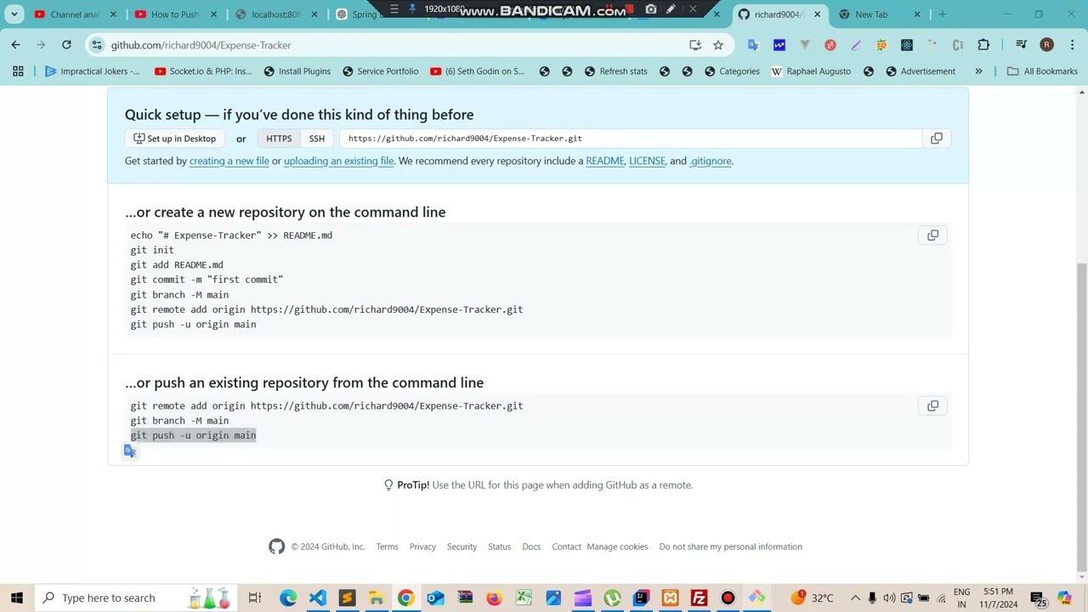Expand the tab search dropdown arrow
The width and height of the screenshot is (1088, 612).
point(14,14)
